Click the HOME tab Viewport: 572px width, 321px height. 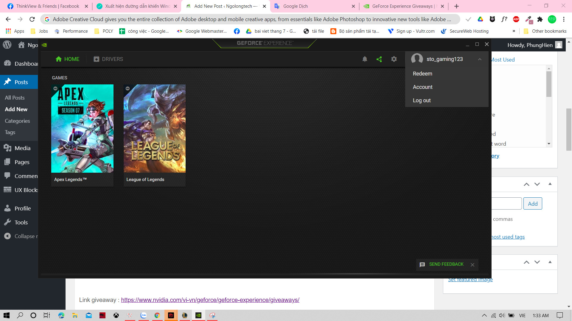click(x=68, y=59)
